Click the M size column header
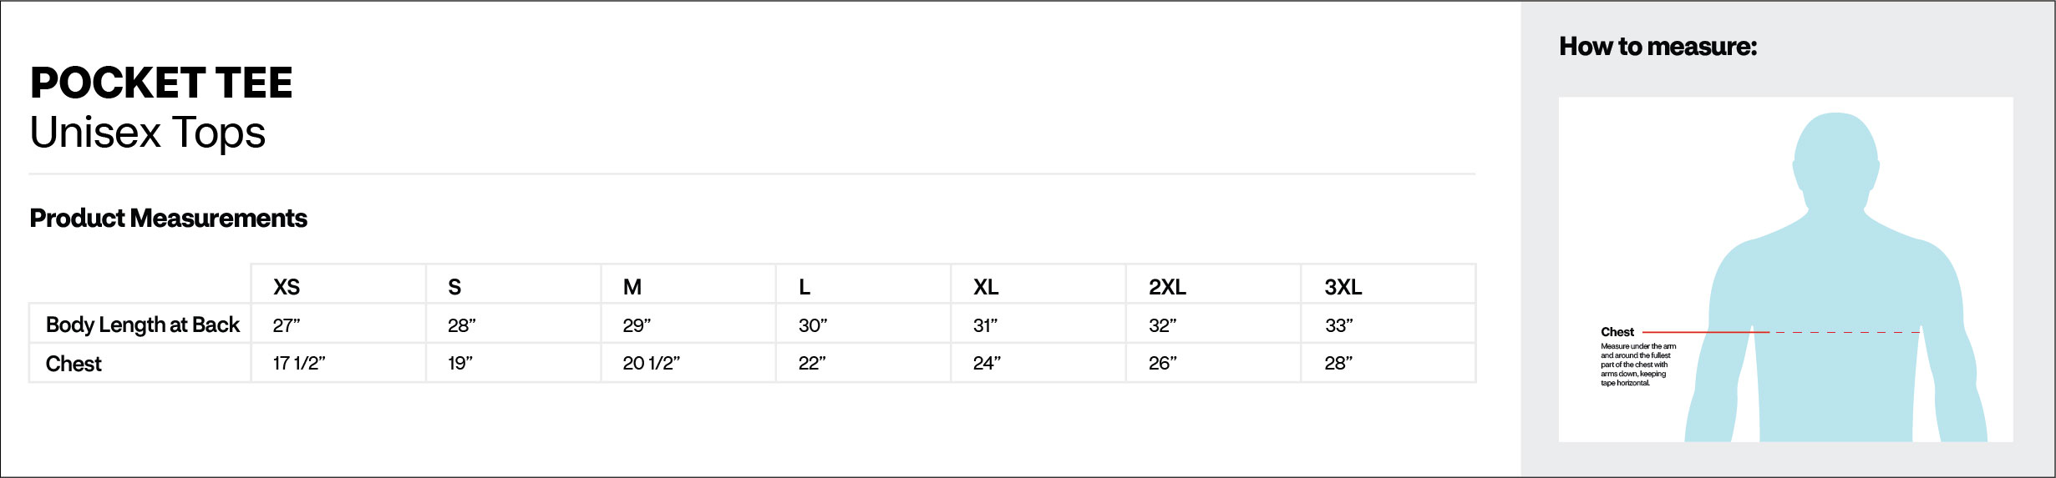Image resolution: width=2056 pixels, height=478 pixels. [632, 287]
